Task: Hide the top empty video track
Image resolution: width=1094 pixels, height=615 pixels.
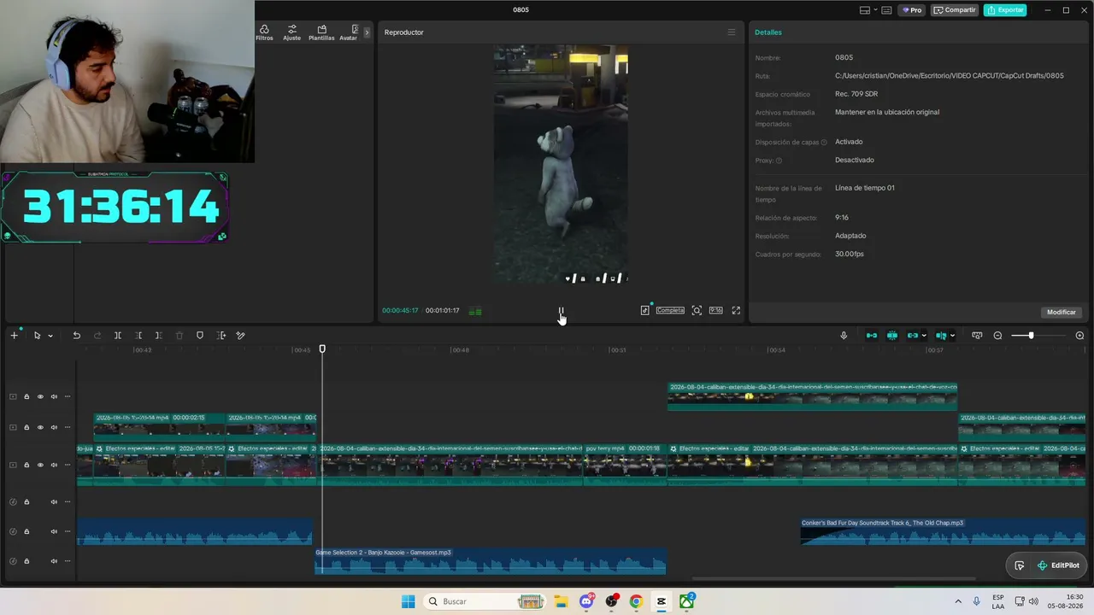Action: (40, 397)
